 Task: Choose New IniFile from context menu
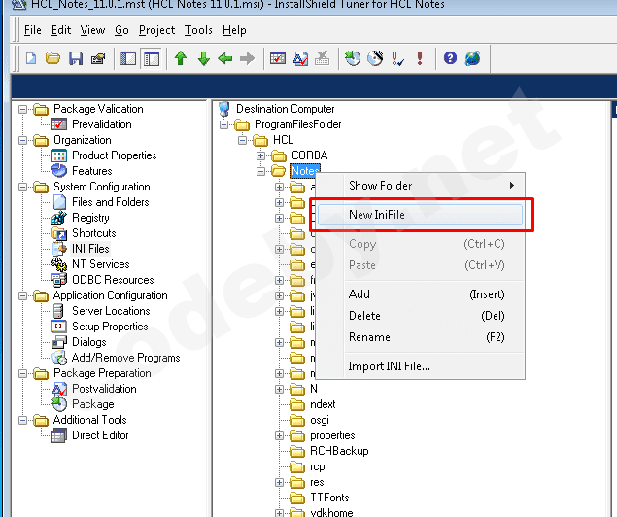[376, 214]
